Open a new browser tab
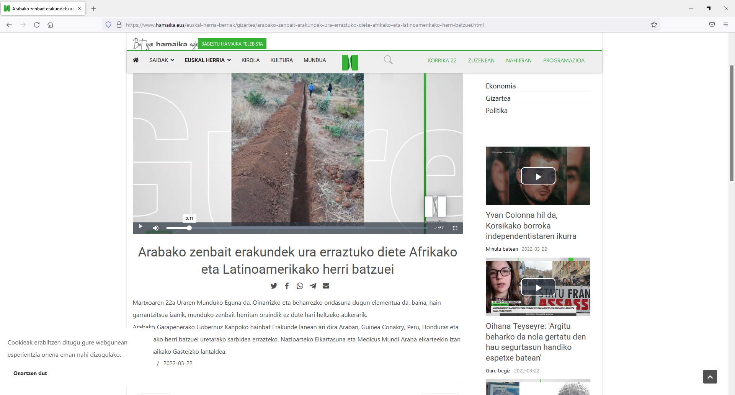This screenshot has width=735, height=395. (x=94, y=8)
